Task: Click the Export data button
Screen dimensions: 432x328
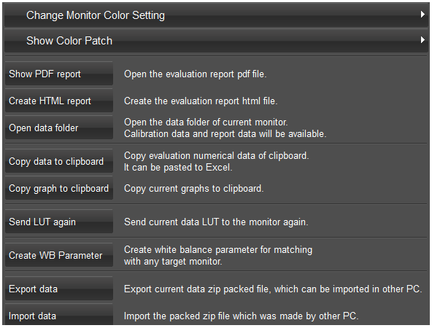Action: pos(59,289)
